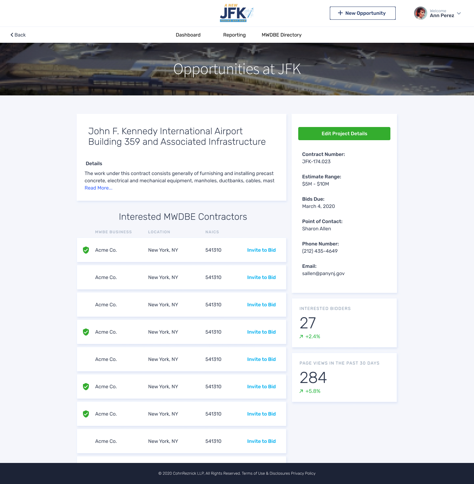This screenshot has width=474, height=484.
Task: Go Back to previous page
Action: click(18, 35)
